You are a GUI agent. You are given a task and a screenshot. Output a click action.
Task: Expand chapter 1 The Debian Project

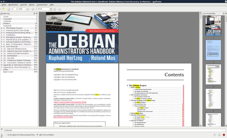click(x=2, y=28)
